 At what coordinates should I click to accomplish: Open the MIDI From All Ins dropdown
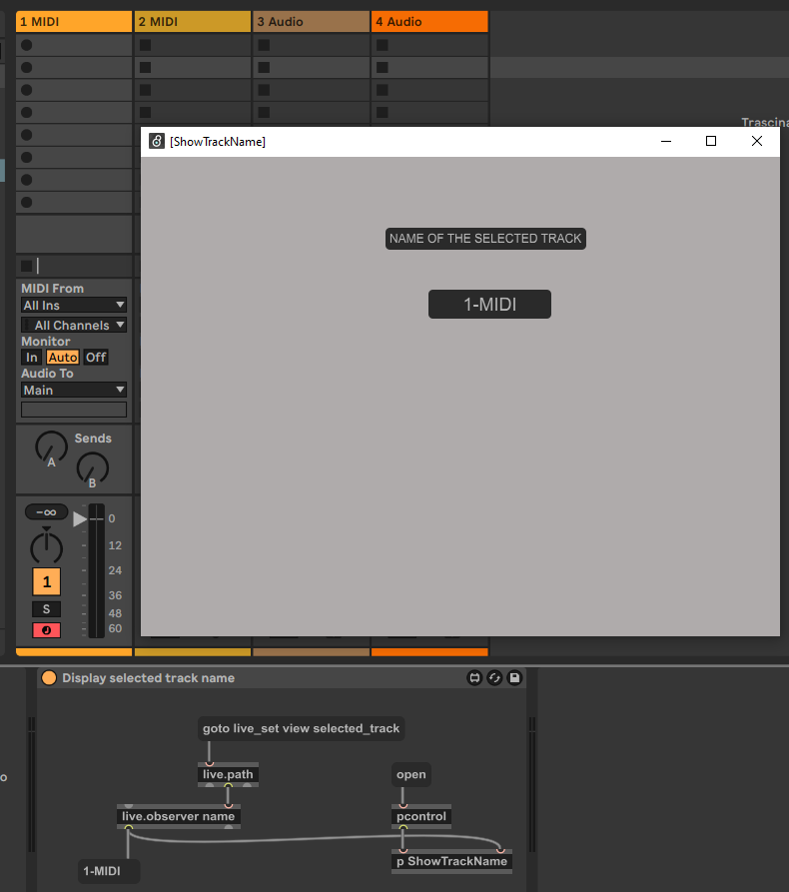tap(74, 305)
